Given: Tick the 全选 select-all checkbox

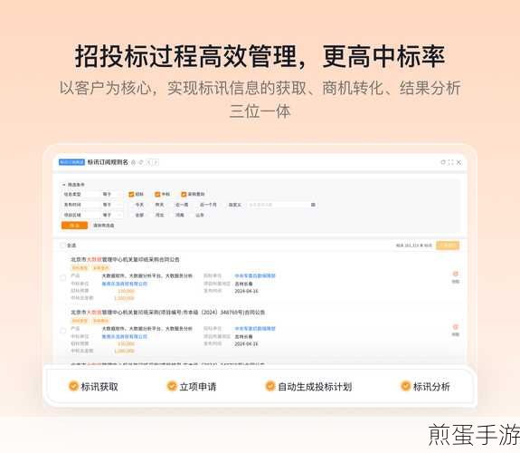Looking at the screenshot, I should coord(62,246).
